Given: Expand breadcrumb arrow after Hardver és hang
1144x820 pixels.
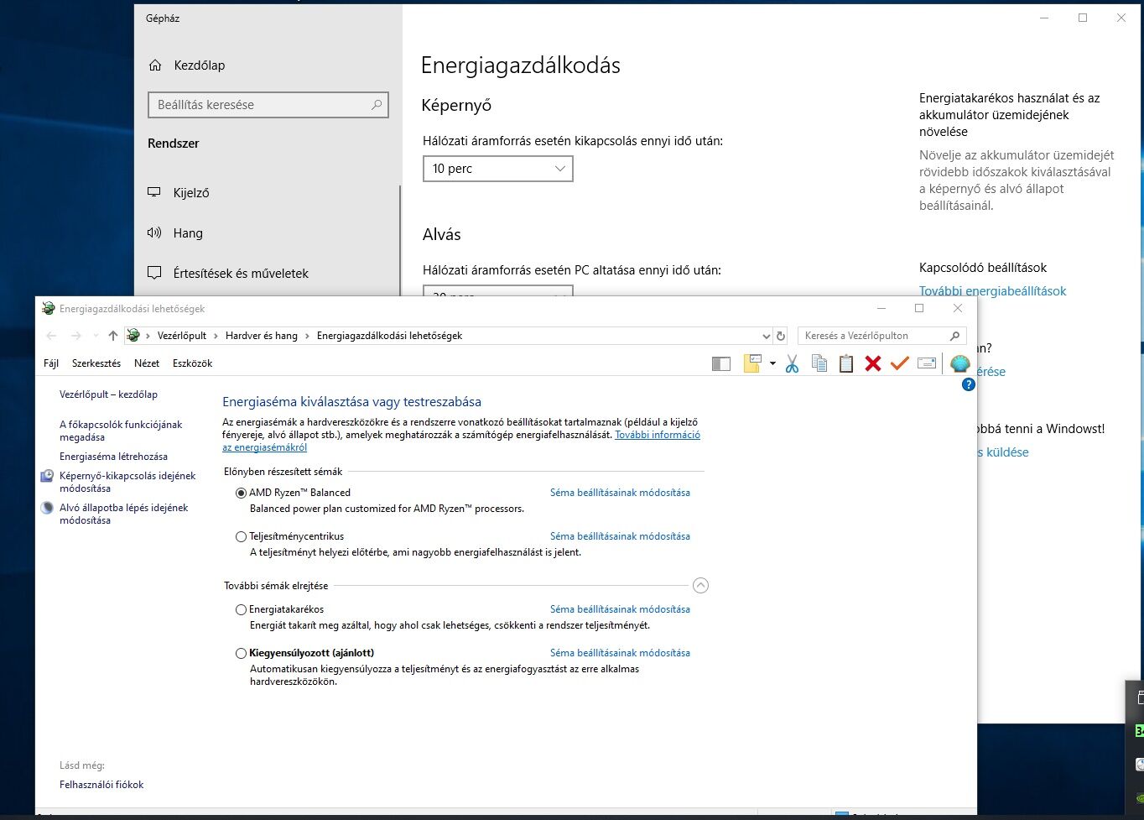Looking at the screenshot, I should coord(307,336).
